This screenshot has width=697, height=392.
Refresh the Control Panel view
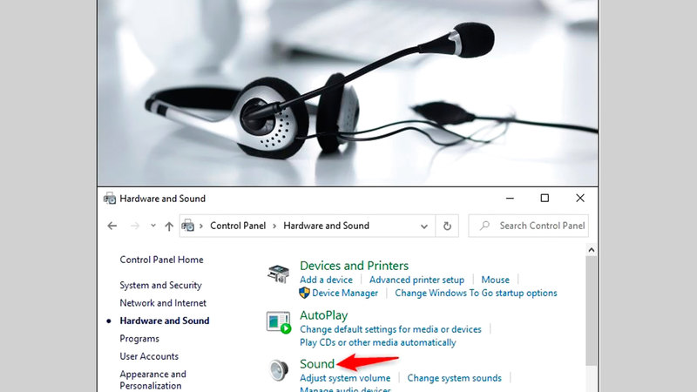point(447,226)
